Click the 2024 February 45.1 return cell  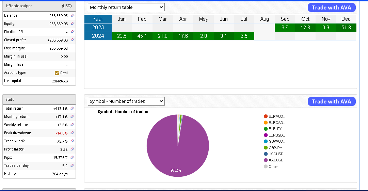142,36
